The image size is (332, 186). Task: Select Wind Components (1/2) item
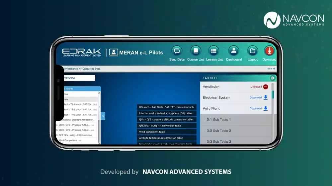(x=76, y=140)
